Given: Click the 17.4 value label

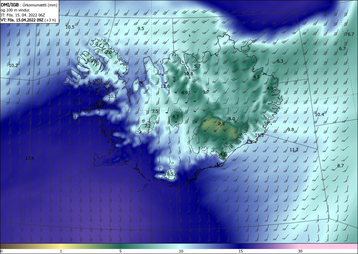Looking at the screenshot, I should pos(30,158).
